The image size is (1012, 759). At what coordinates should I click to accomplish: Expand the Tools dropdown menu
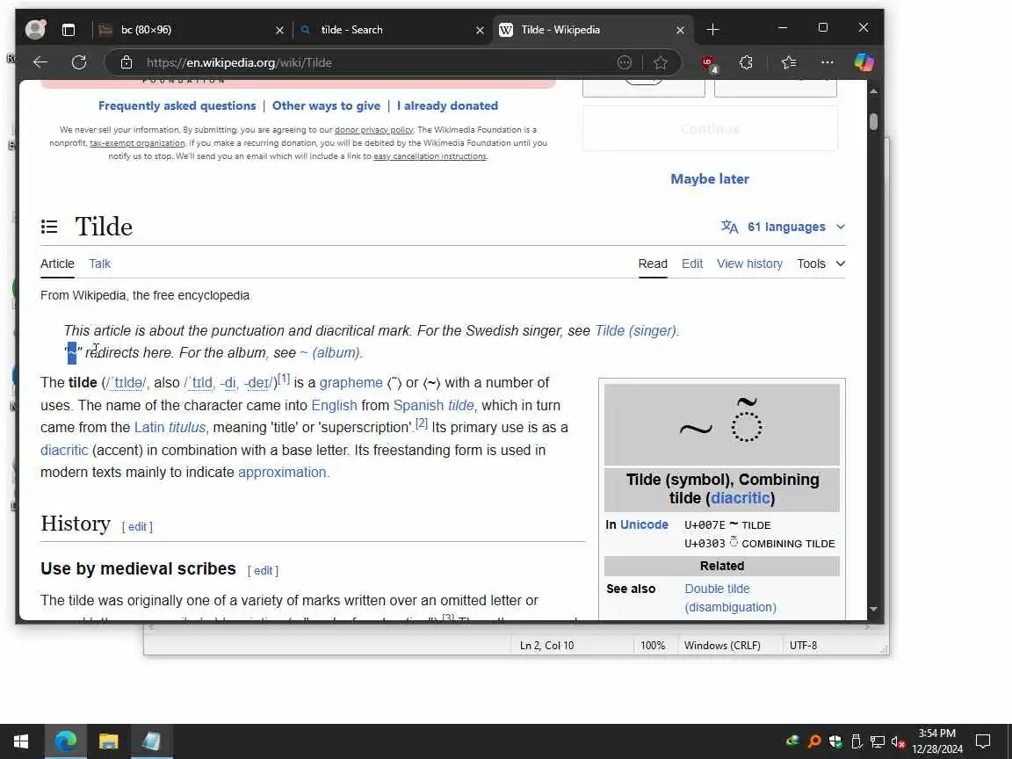[821, 264]
